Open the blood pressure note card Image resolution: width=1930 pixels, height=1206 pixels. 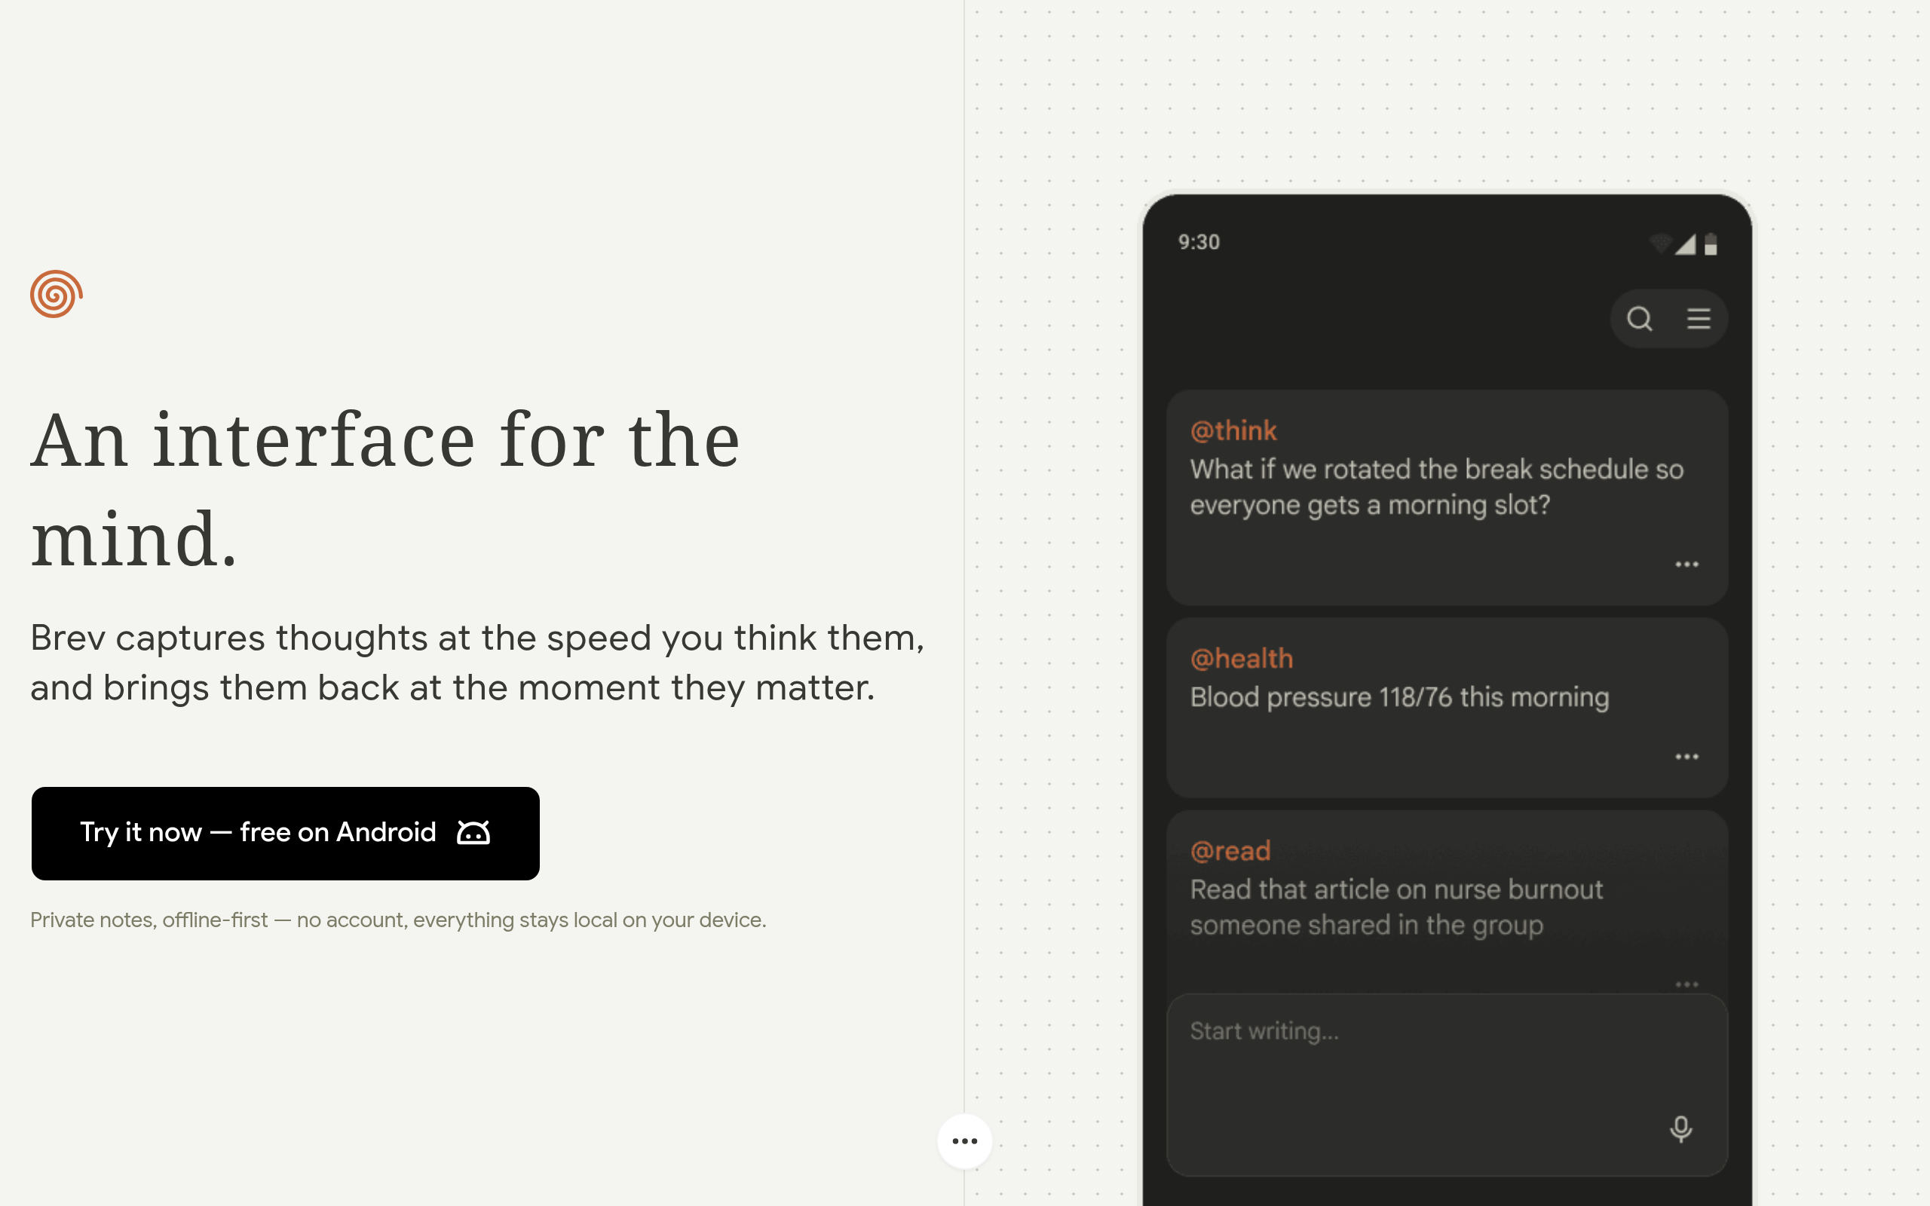1447,708
